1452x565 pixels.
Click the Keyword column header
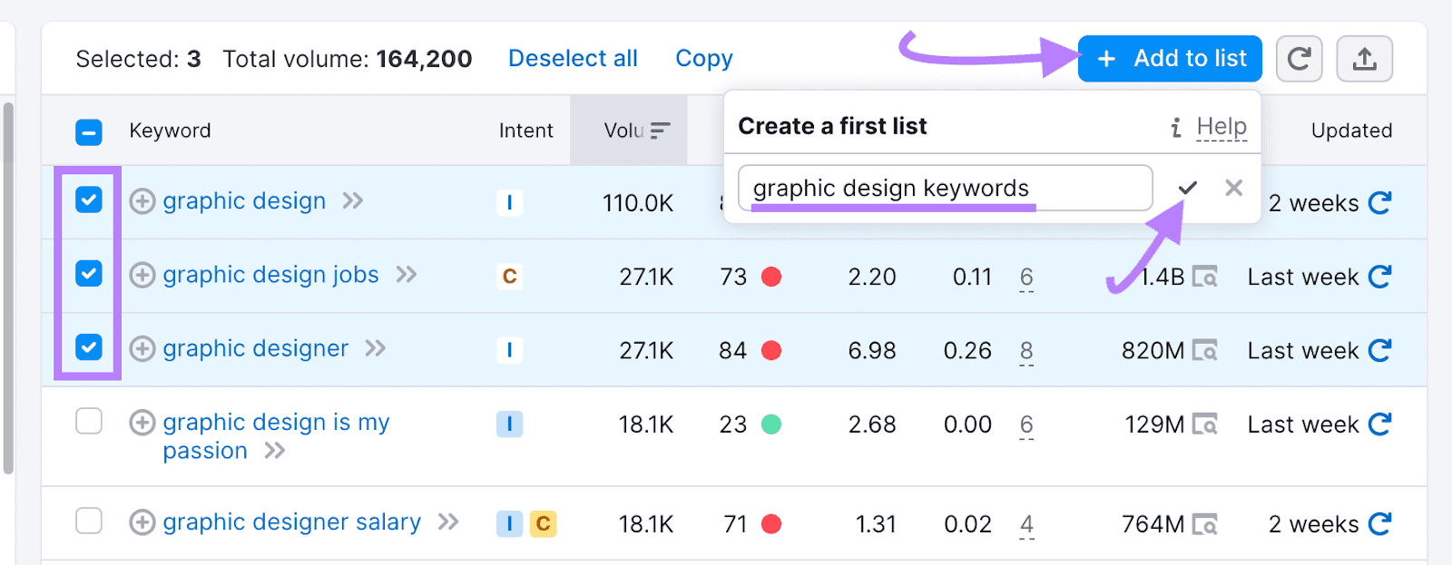[x=170, y=131]
